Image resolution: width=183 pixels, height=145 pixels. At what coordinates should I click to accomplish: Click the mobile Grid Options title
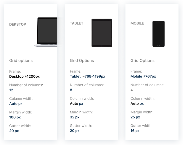(142, 61)
